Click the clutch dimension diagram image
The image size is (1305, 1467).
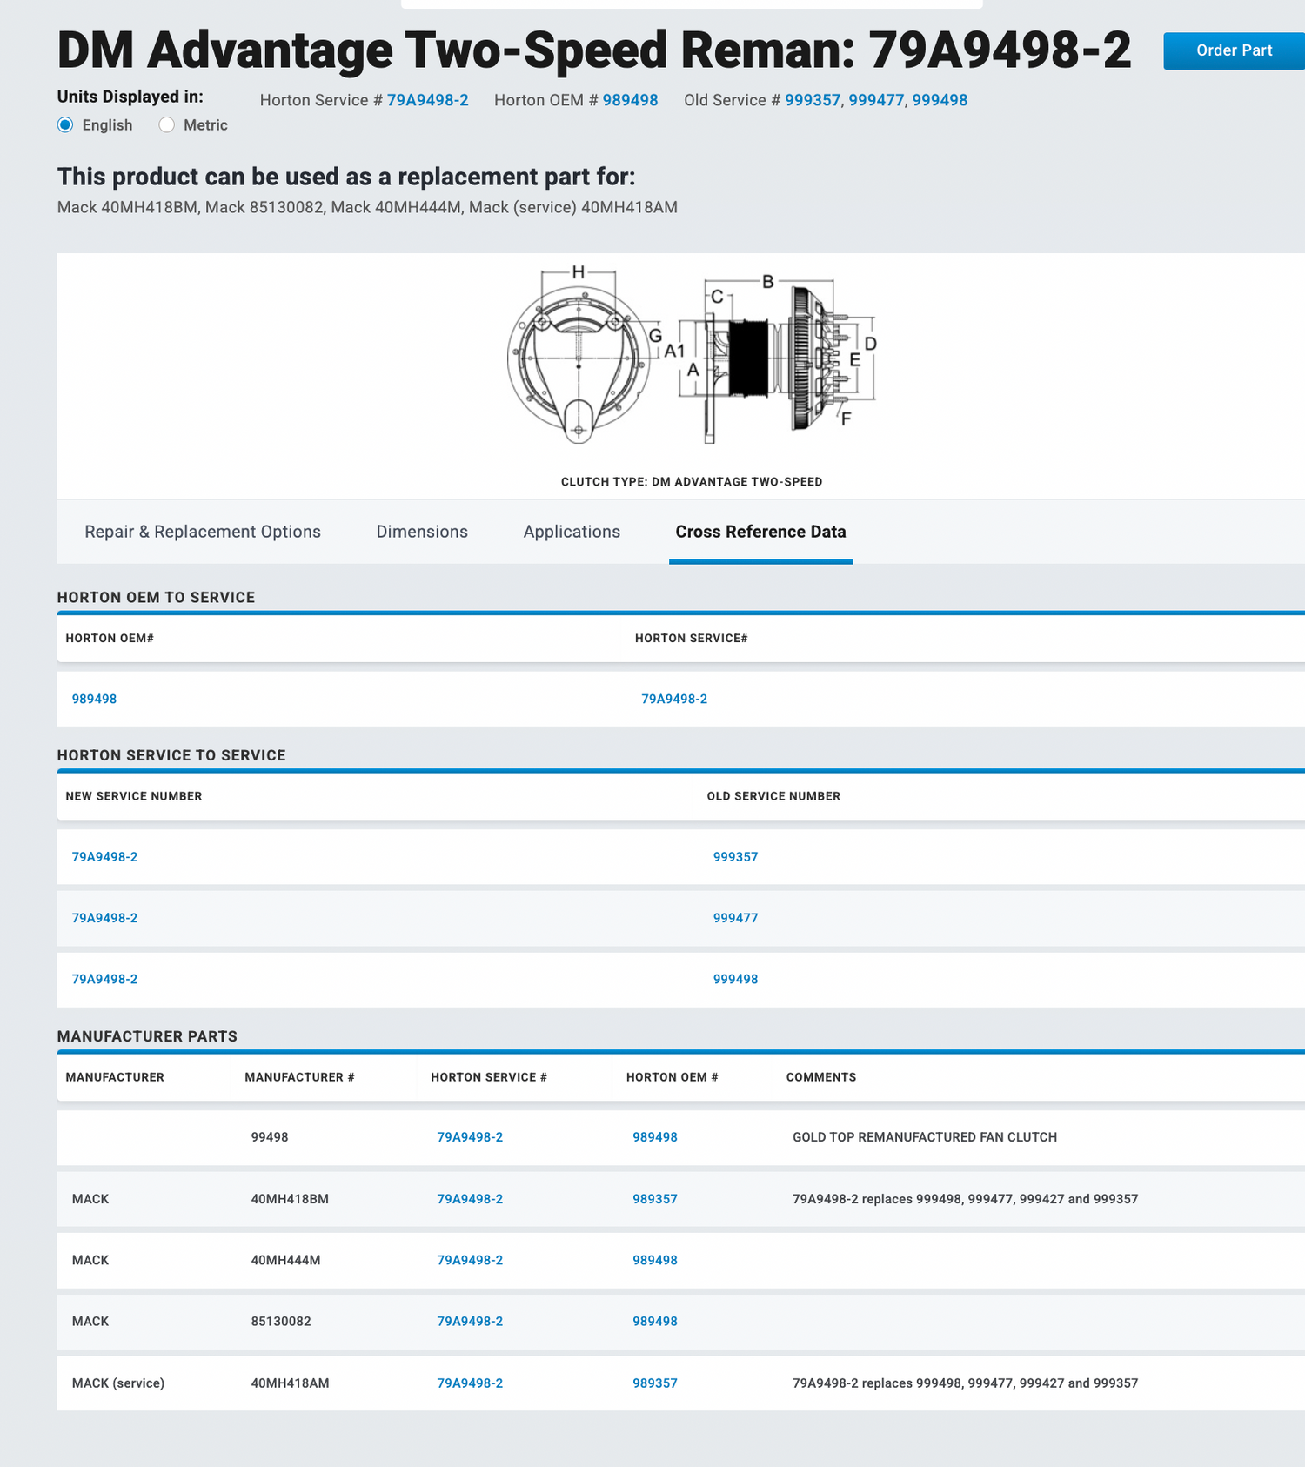[x=692, y=357]
